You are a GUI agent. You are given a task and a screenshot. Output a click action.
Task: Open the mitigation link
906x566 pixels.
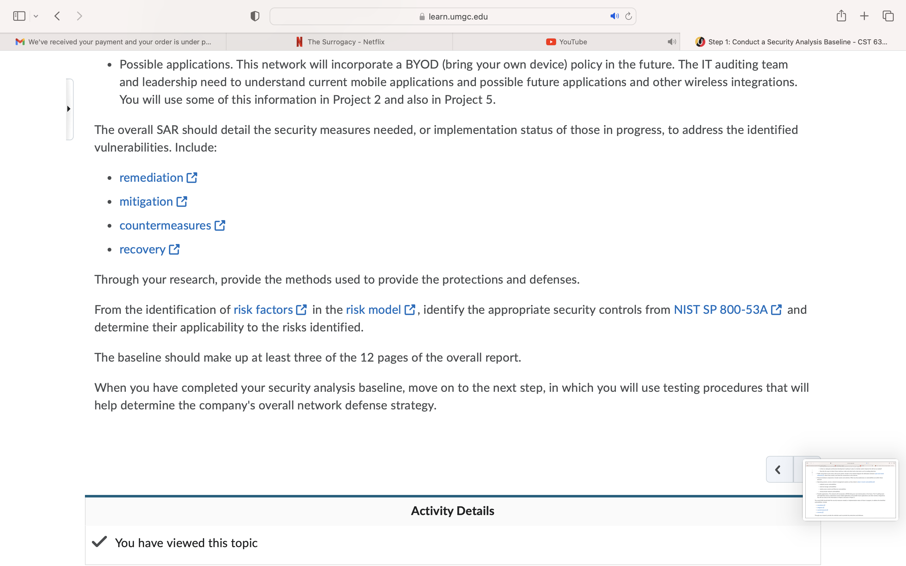pos(146,201)
